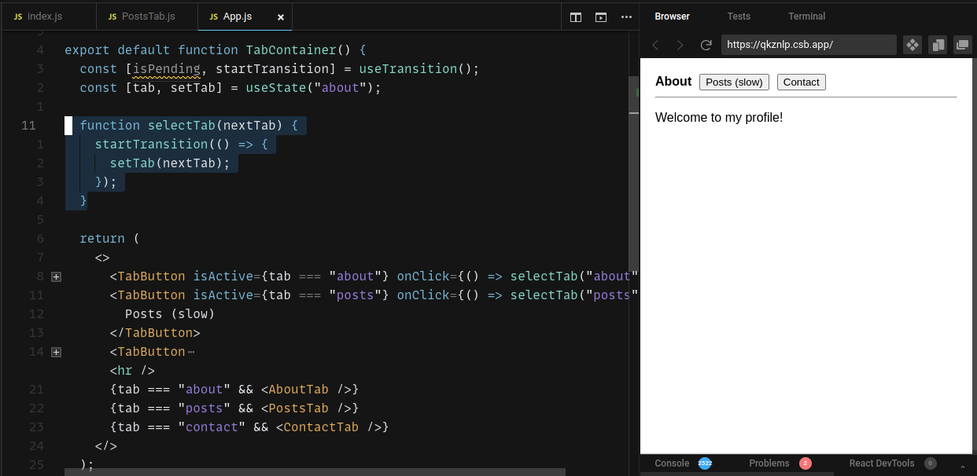Open the editor three-dots more menu
The height and width of the screenshot is (476, 977).
626,16
